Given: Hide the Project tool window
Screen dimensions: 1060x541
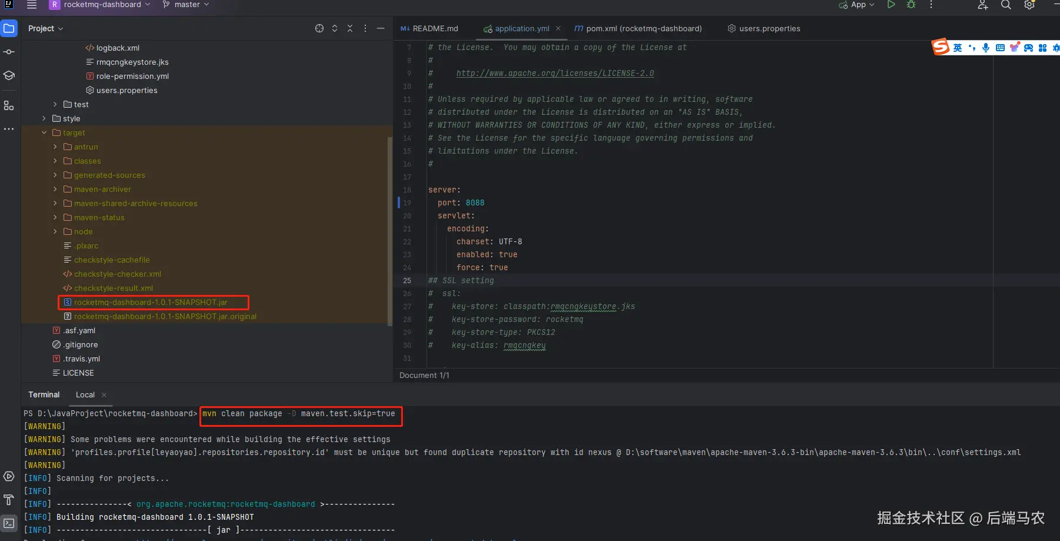Looking at the screenshot, I should [381, 28].
